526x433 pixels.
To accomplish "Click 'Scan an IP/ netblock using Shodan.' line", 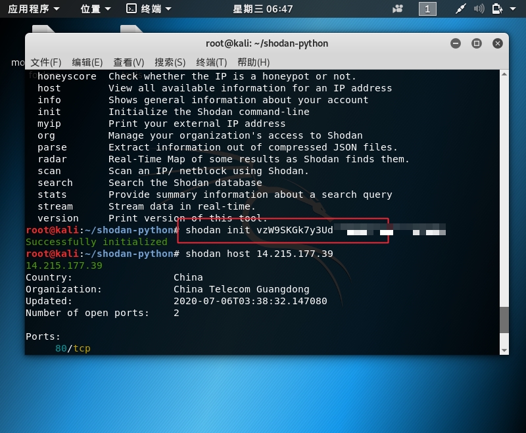I will click(208, 171).
